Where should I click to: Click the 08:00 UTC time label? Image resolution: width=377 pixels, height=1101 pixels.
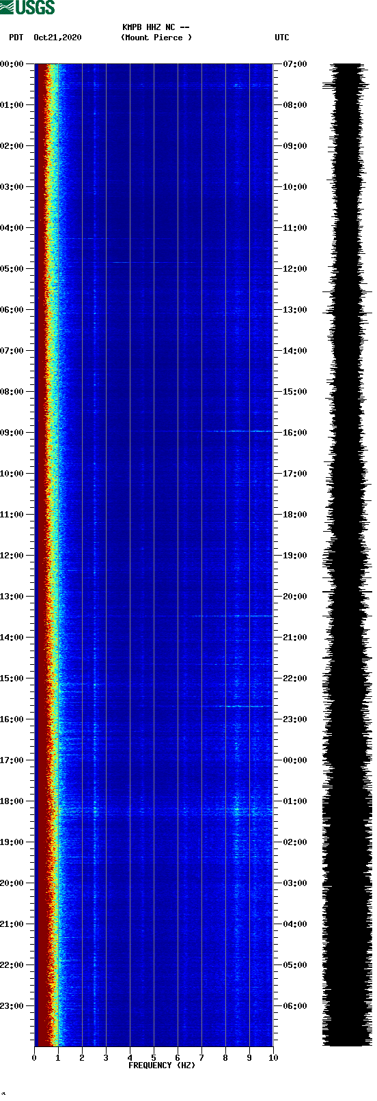click(295, 105)
